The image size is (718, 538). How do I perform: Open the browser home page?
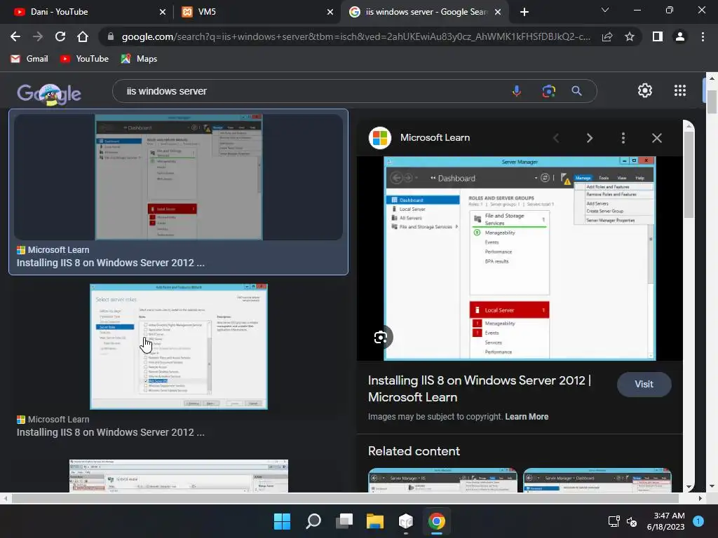pos(83,36)
